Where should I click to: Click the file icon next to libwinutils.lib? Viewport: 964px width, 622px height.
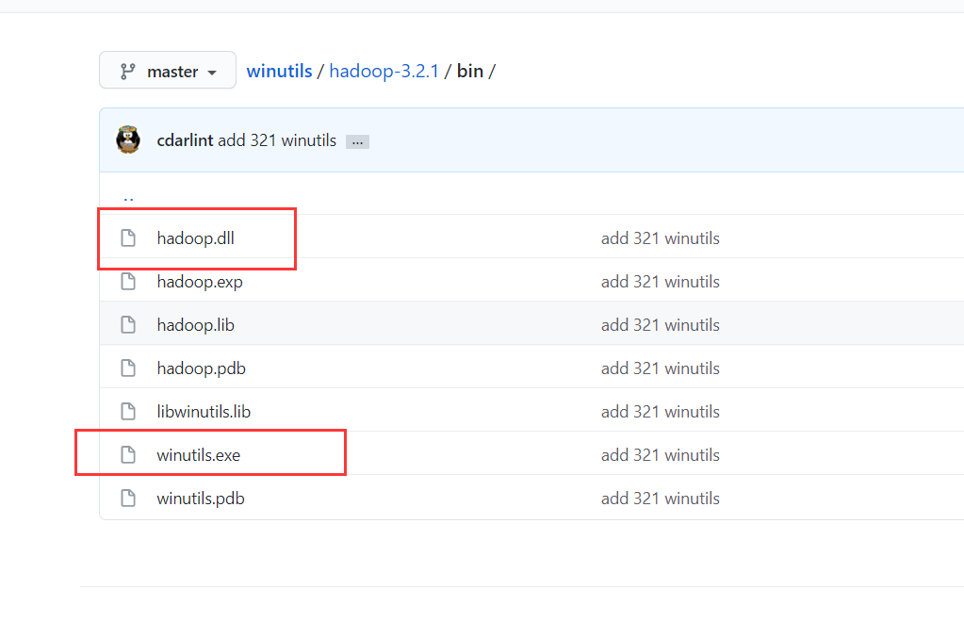(127, 411)
